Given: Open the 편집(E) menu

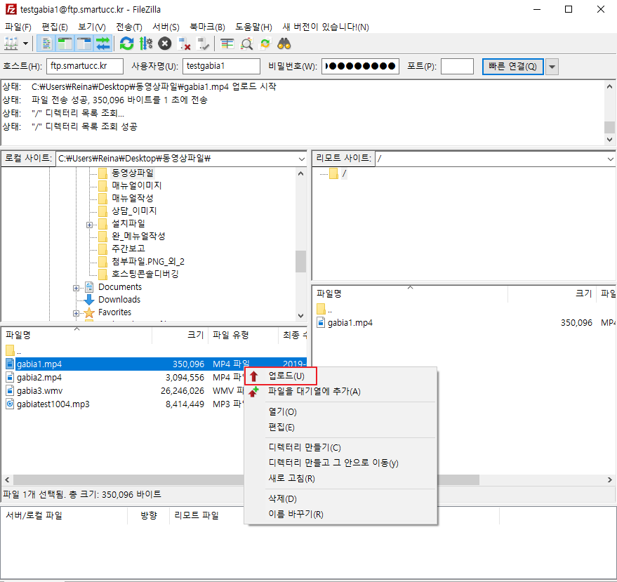Looking at the screenshot, I should point(55,27).
